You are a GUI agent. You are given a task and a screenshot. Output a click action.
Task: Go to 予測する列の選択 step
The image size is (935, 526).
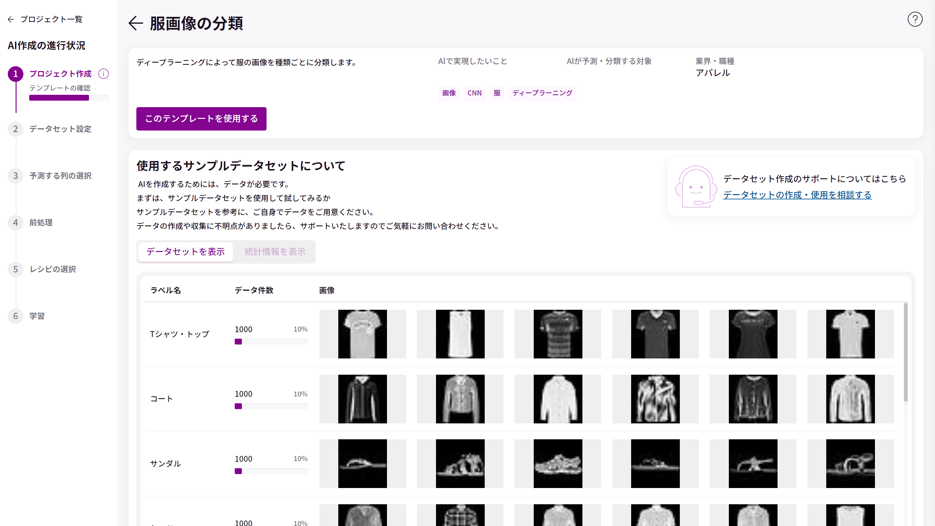click(x=60, y=176)
